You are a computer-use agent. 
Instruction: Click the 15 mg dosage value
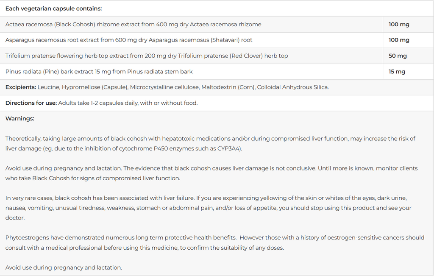coord(397,72)
